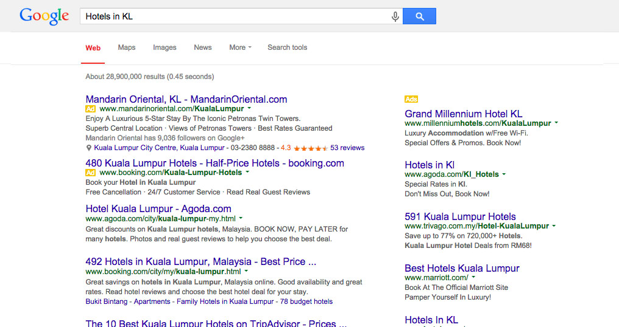
Task: Click the star rating for Mandarin Oriental
Action: pyautogui.click(x=311, y=148)
